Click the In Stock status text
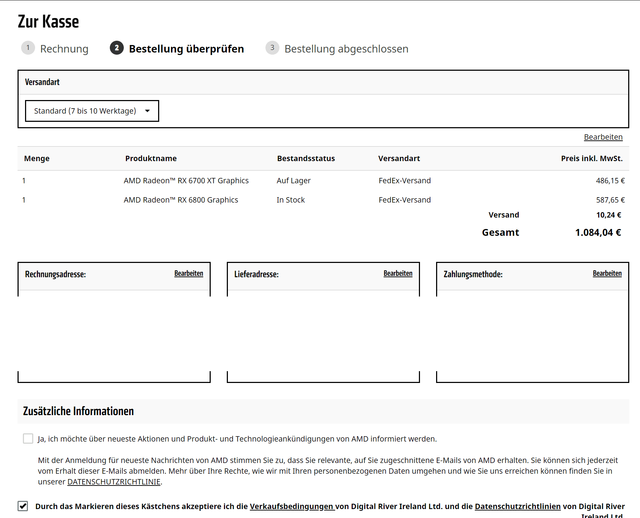Screen dimensions: 640x518 point(290,200)
